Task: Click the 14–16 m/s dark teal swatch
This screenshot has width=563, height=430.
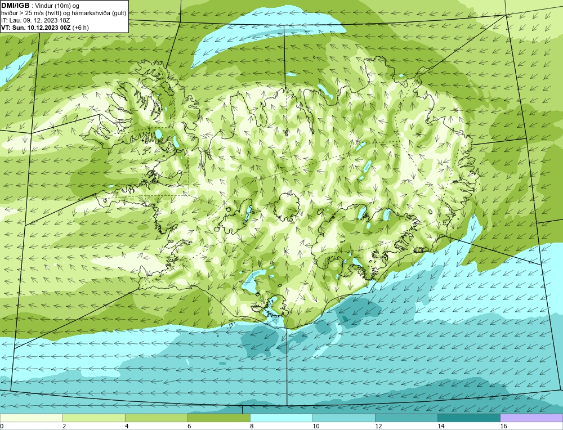Action: 468,418
